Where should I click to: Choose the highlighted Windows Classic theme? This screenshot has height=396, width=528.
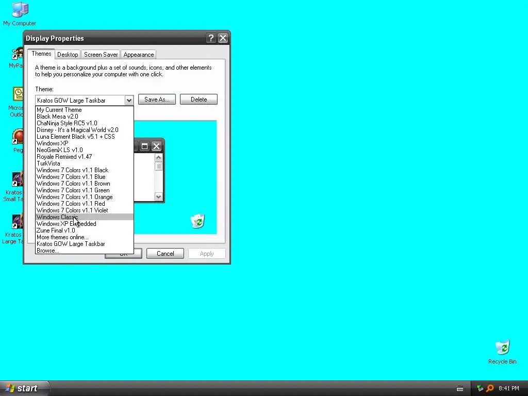(85, 217)
